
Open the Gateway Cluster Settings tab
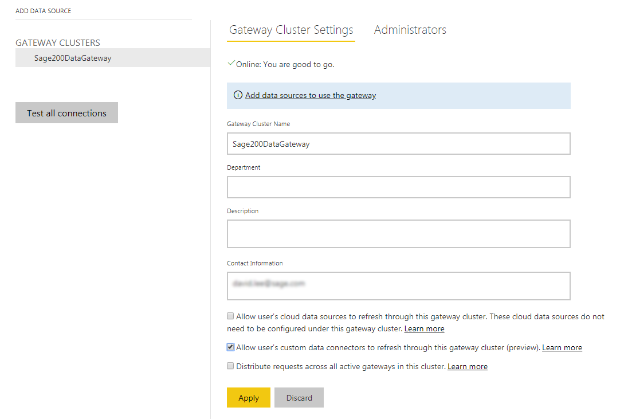291,29
